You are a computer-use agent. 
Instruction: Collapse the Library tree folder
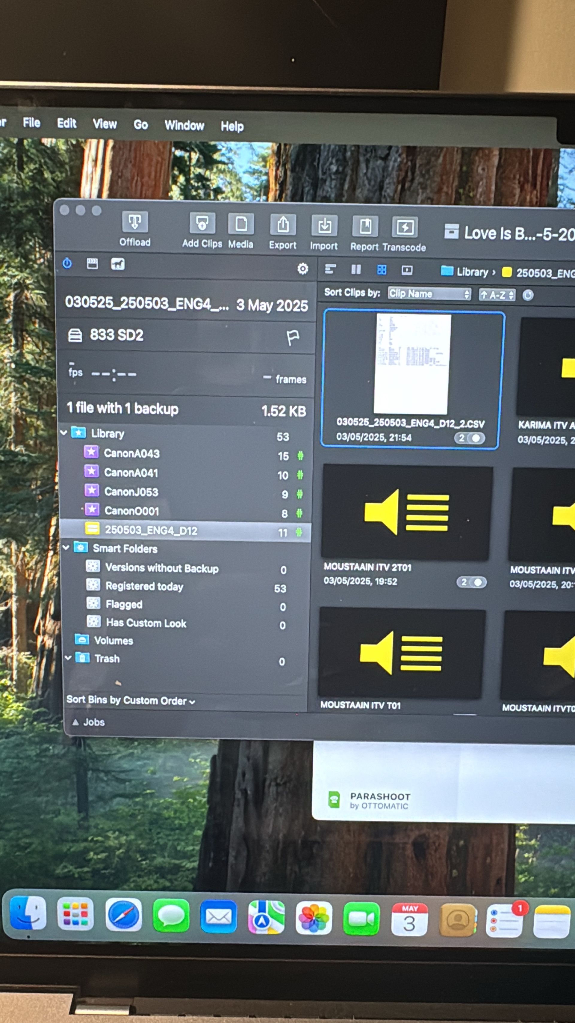point(64,433)
